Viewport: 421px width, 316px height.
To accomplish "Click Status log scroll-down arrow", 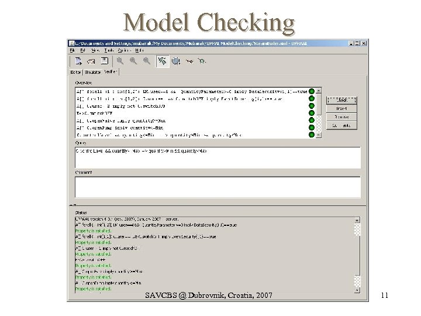I will tap(357, 290).
